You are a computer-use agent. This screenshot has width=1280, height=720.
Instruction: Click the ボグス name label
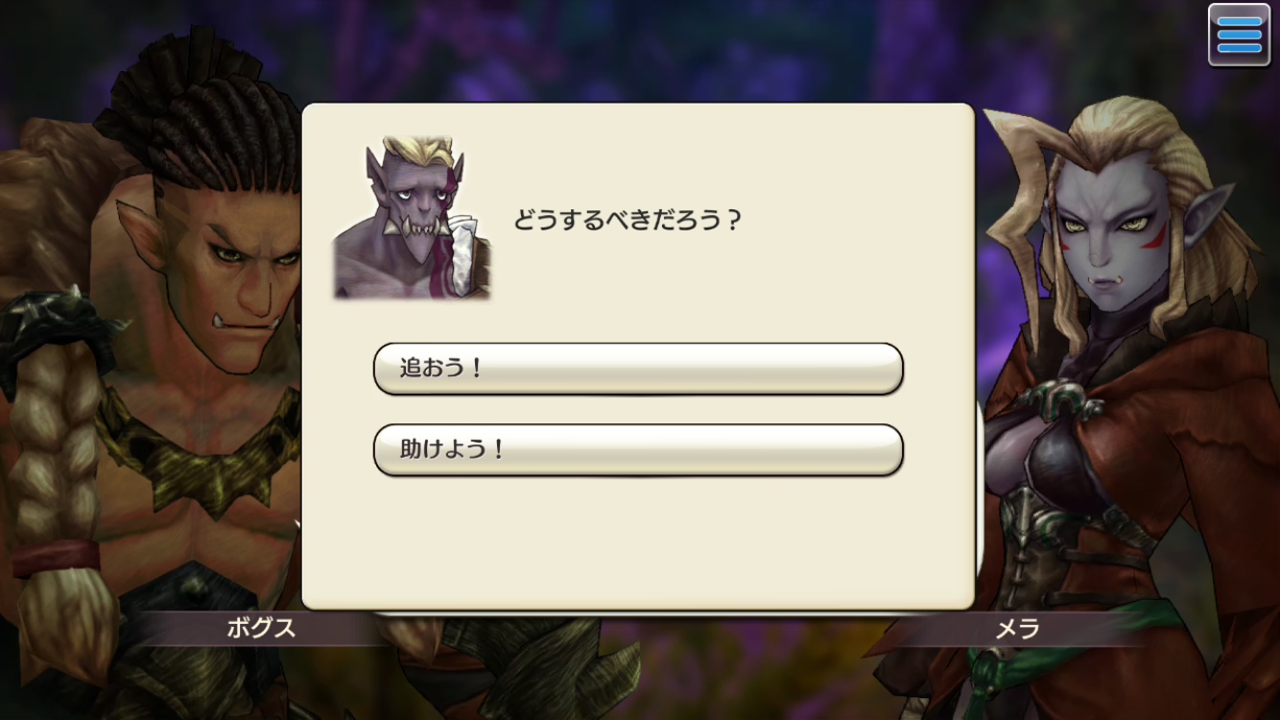coord(261,629)
